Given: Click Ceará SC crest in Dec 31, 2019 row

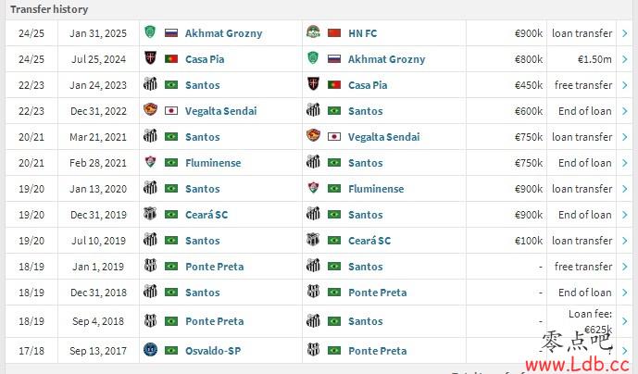Looking at the screenshot, I should [150, 214].
